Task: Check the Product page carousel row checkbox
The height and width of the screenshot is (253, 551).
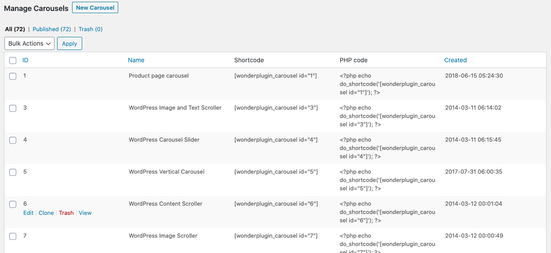Action: [13, 76]
